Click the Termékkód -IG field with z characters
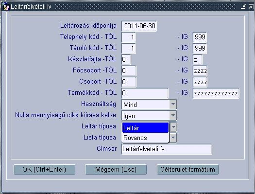This screenshot has width=255, height=194. 216,93
